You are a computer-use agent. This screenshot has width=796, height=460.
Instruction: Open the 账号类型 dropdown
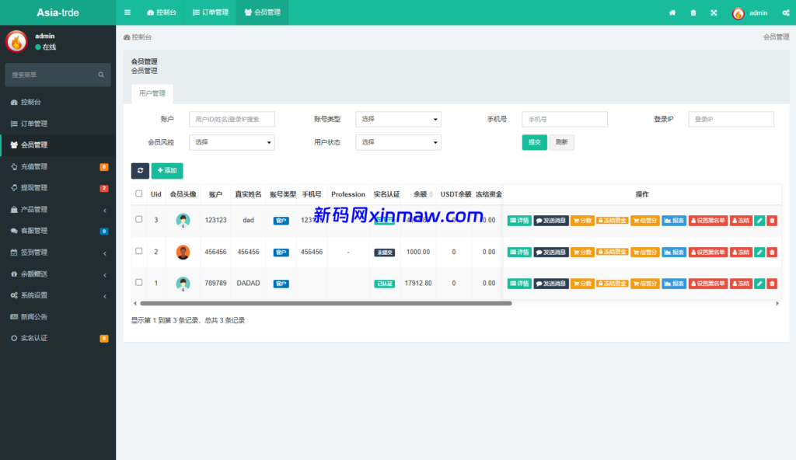398,120
